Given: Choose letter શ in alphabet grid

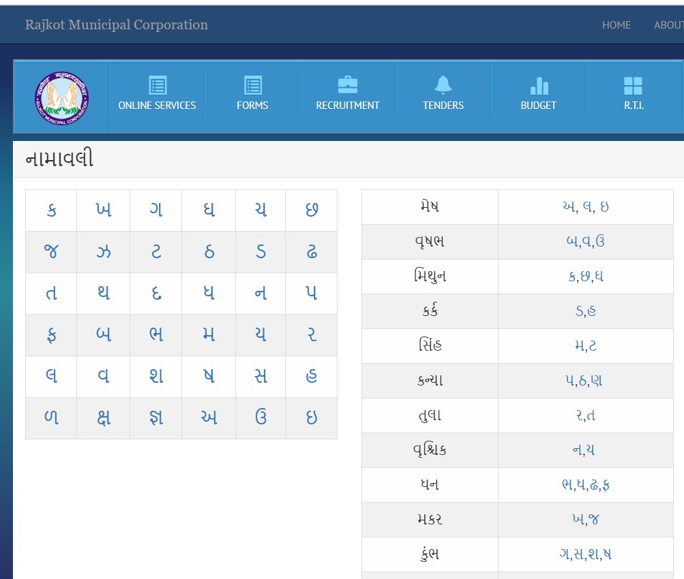Looking at the screenshot, I should [156, 375].
